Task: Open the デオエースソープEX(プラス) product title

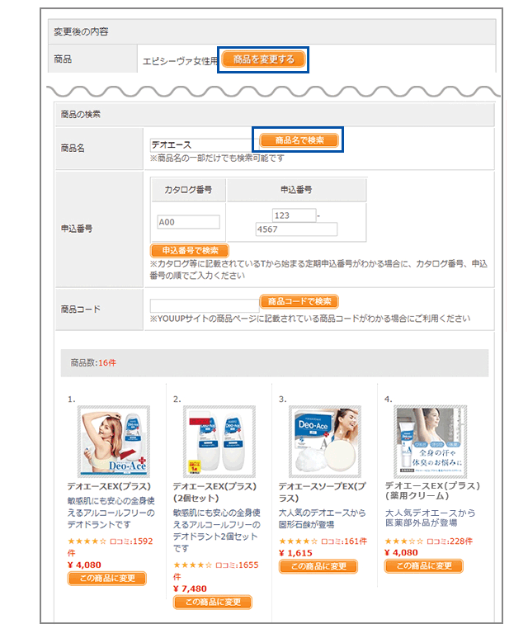Action: [x=323, y=492]
